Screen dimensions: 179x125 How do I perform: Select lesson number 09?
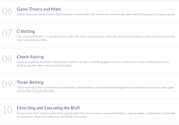click(x=7, y=84)
